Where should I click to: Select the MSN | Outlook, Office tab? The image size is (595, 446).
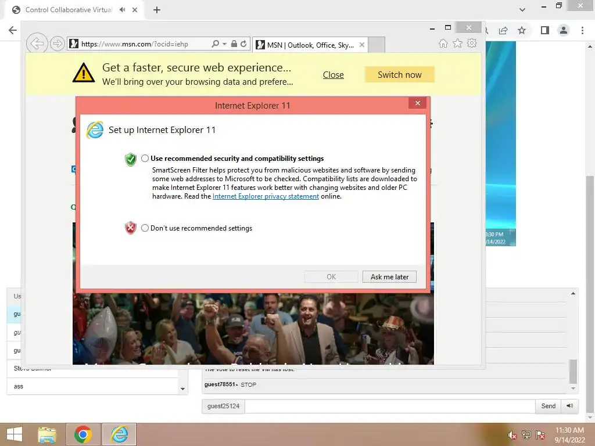click(x=310, y=45)
